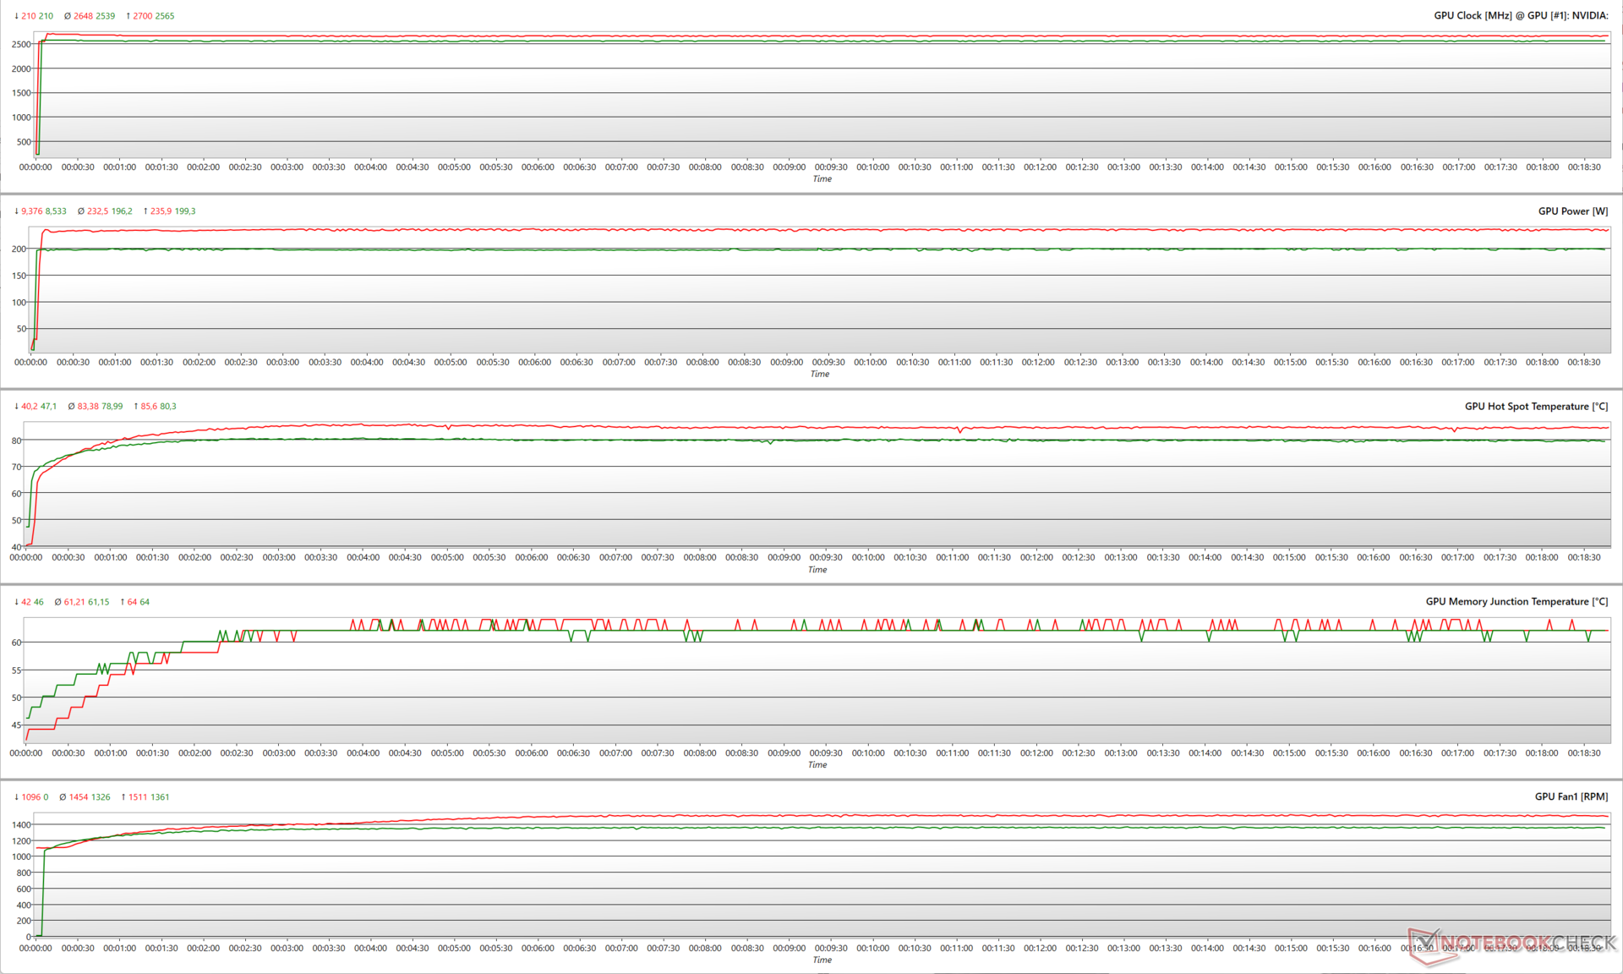1623x974 pixels.
Task: Click 00:05:00 marker on GPU Power time axis
Action: tap(451, 363)
